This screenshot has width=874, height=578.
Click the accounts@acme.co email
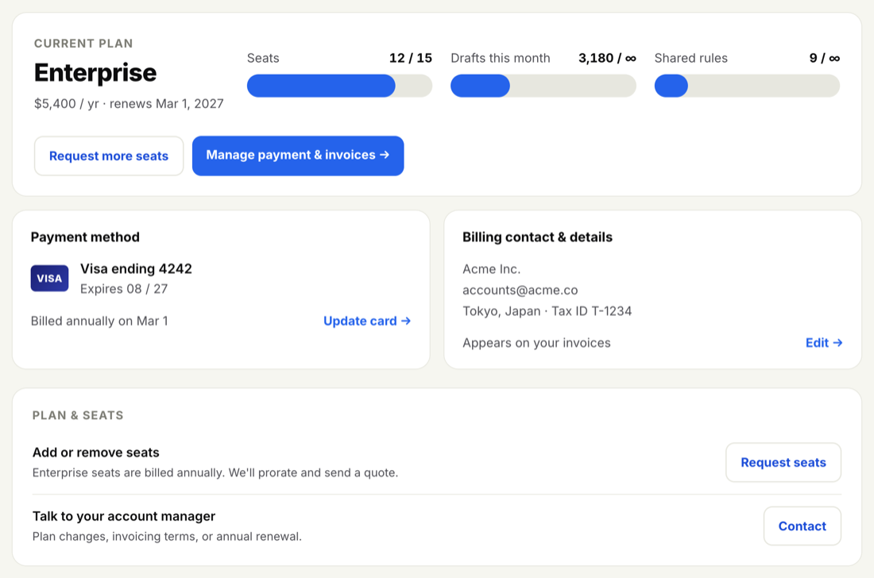point(520,290)
